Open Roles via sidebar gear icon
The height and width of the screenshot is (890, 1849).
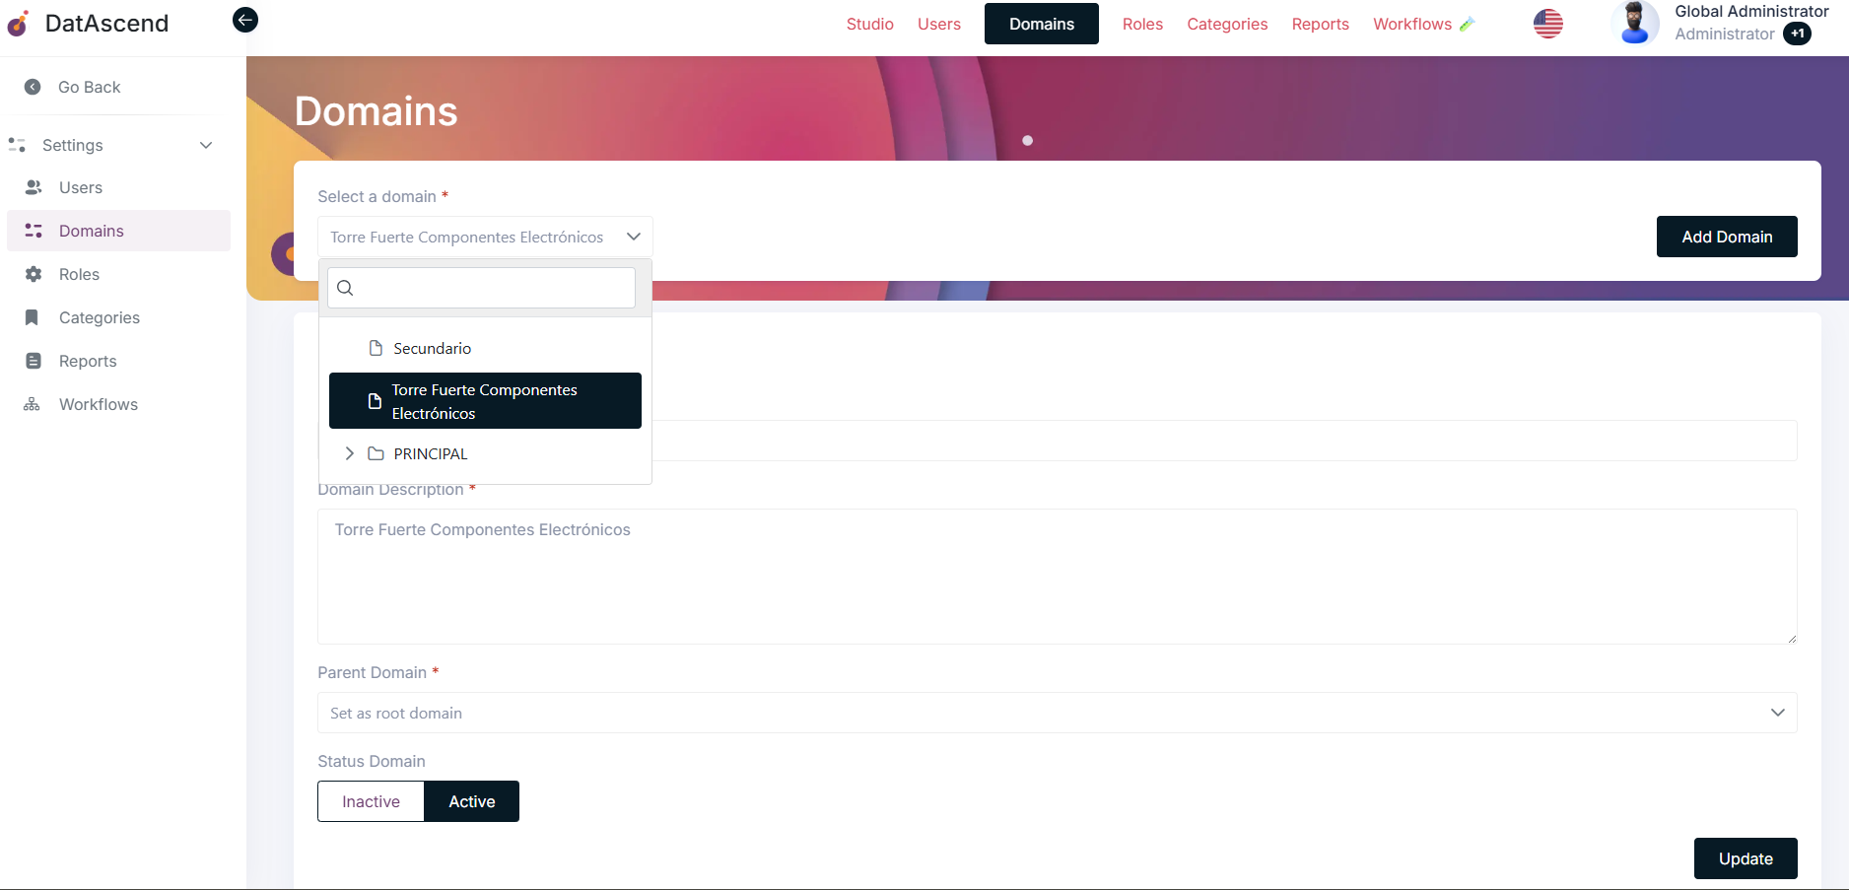tap(34, 274)
